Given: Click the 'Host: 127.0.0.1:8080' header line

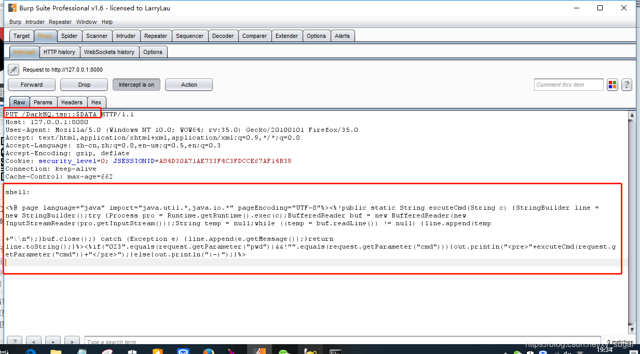Looking at the screenshot, I should (x=47, y=122).
